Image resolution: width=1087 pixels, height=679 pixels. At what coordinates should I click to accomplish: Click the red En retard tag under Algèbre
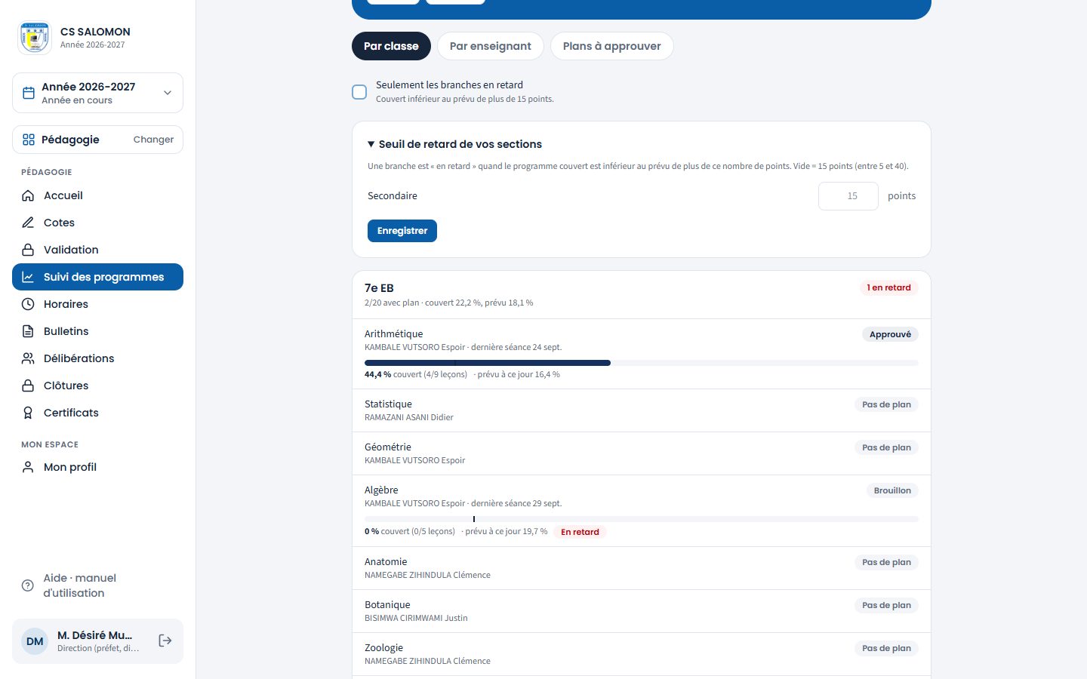click(580, 532)
